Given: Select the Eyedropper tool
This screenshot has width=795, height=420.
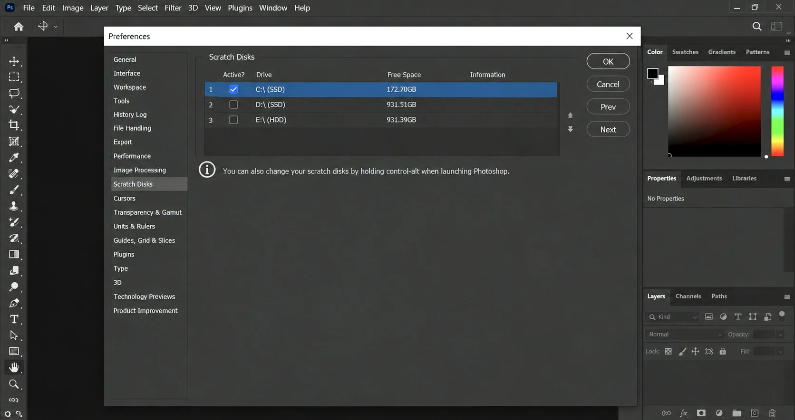Looking at the screenshot, I should pyautogui.click(x=14, y=158).
